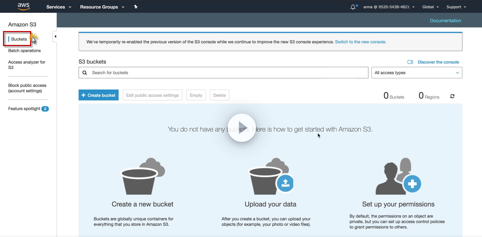Open Feature spotlight in the sidebar
Viewport: 482px width, 237px height.
click(x=24, y=109)
